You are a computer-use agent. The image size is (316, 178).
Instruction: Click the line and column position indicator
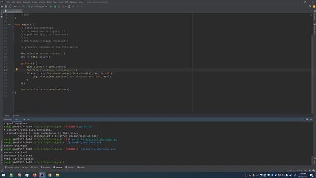290,171
